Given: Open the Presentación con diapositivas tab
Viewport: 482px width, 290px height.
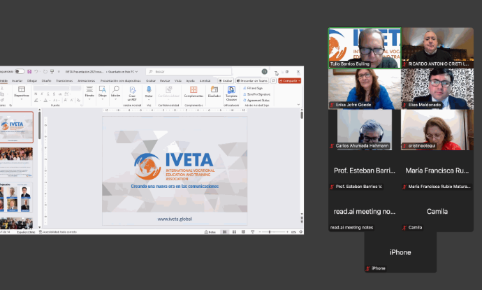Looking at the screenshot, I should (120, 80).
